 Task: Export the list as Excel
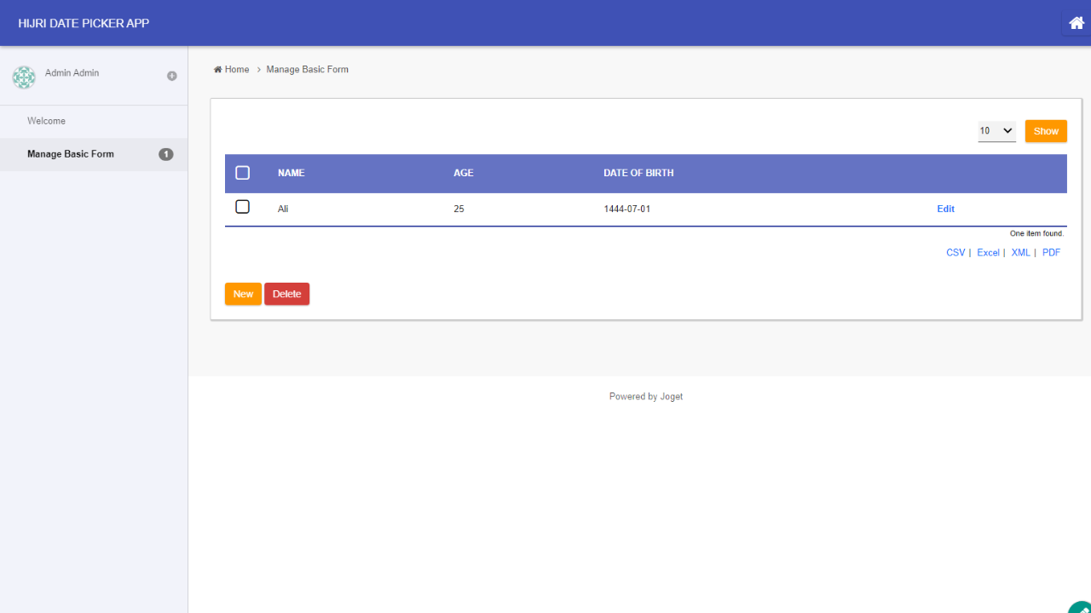(x=988, y=253)
